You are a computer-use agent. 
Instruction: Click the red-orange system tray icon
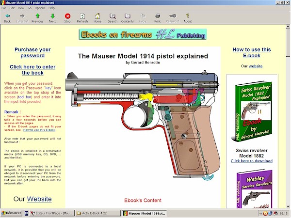pyautogui.click(x=265, y=213)
